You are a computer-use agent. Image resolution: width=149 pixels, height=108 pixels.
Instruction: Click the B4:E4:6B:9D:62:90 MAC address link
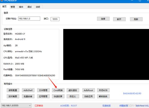click(x=132, y=93)
